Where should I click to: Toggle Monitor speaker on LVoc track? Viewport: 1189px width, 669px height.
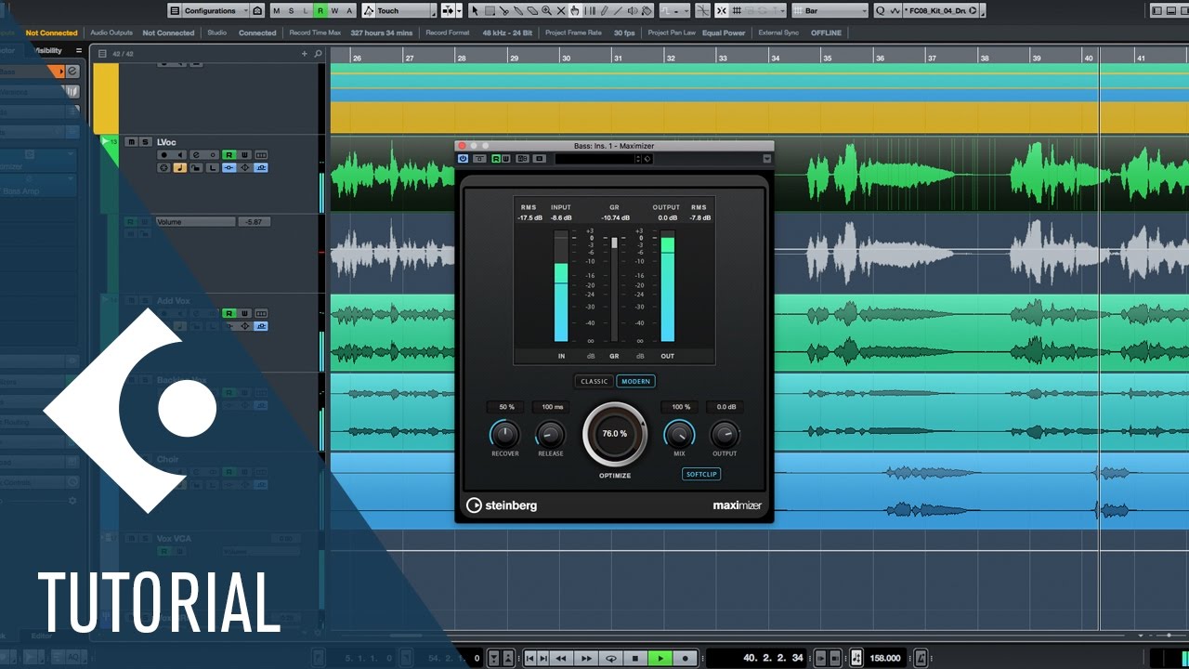180,155
